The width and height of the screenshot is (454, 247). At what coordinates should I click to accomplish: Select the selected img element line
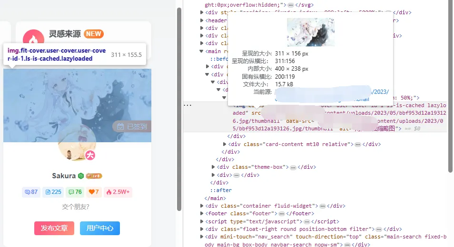(x=315, y=117)
